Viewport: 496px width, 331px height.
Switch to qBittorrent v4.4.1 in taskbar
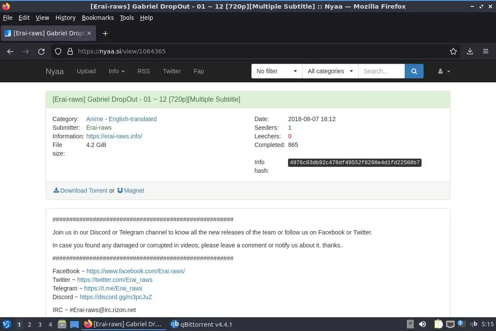(201, 325)
